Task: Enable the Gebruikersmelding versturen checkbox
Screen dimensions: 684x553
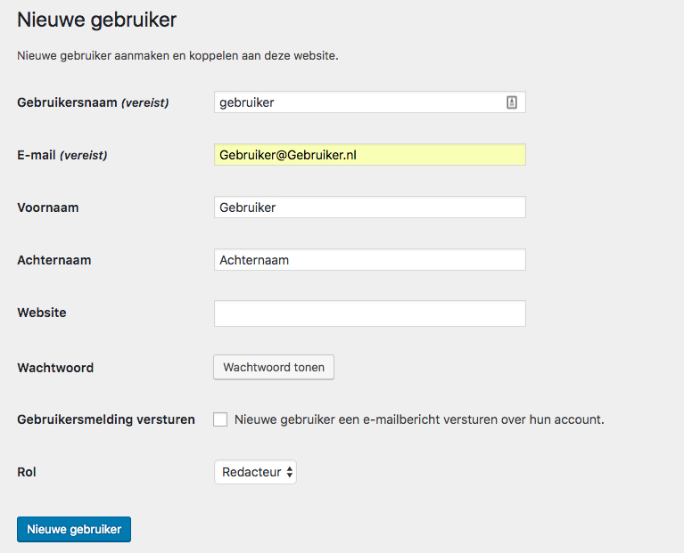Action: tap(220, 419)
